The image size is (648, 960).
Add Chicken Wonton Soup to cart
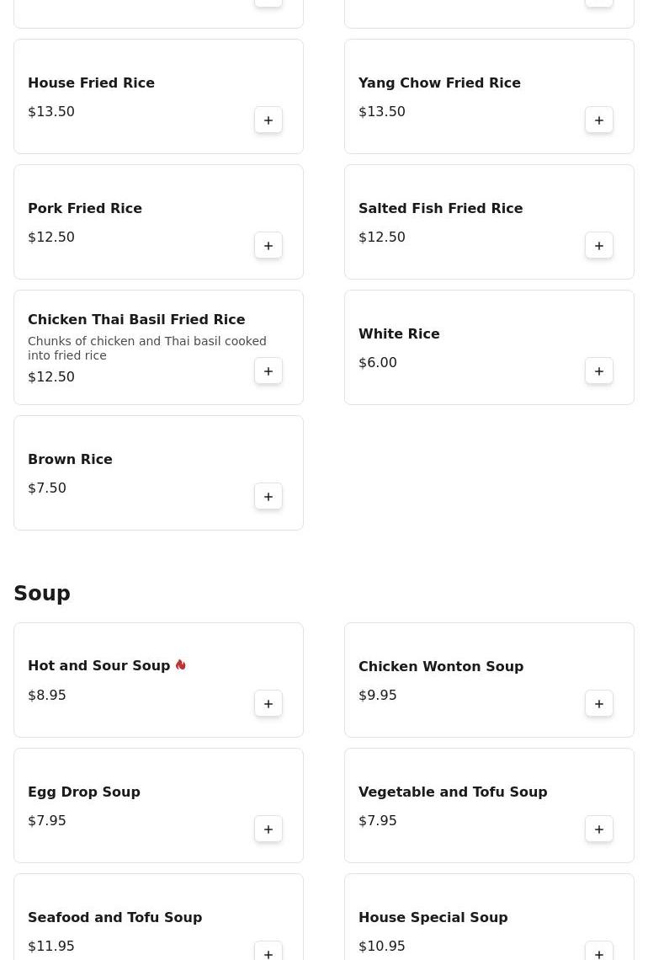599,704
